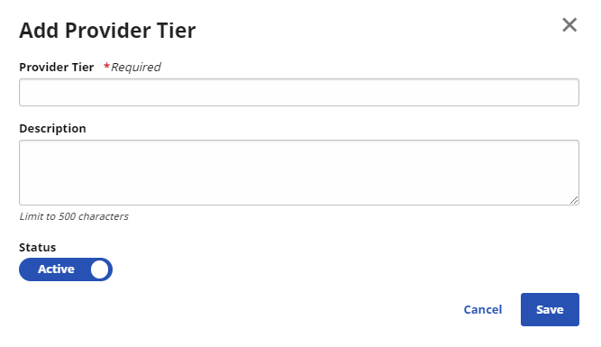The height and width of the screenshot is (347, 601).
Task: Click the Limit to 500 characters hint
Action: (74, 216)
